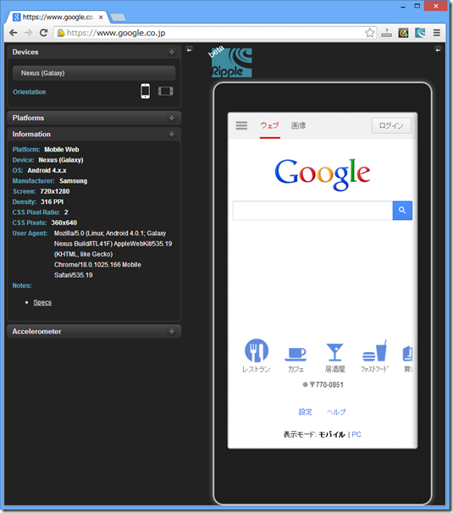Image resolution: width=453 pixels, height=513 pixels.
Task: Collapse the left panel arrow
Action: pyautogui.click(x=189, y=50)
